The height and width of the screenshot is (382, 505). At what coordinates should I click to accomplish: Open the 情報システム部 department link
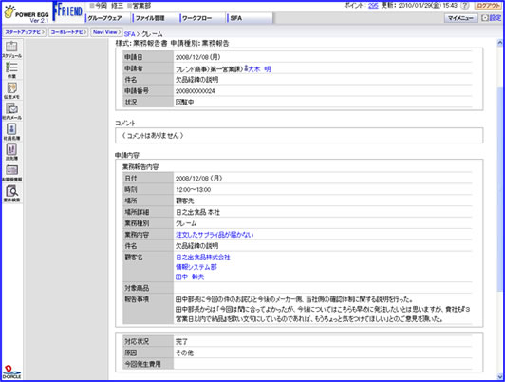click(x=196, y=267)
